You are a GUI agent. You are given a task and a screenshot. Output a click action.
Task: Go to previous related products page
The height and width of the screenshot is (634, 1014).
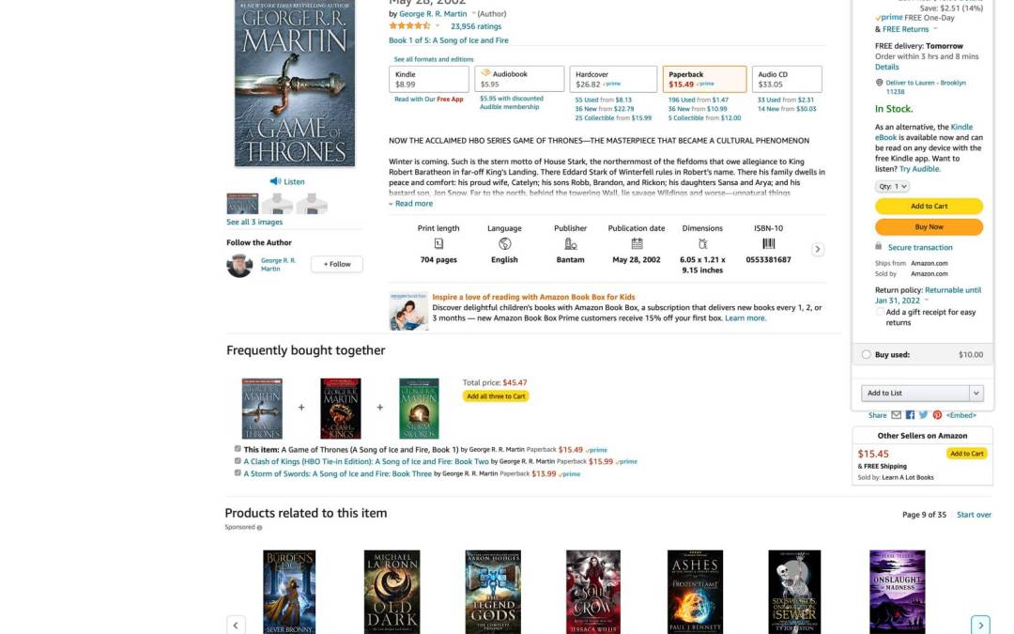point(236,625)
